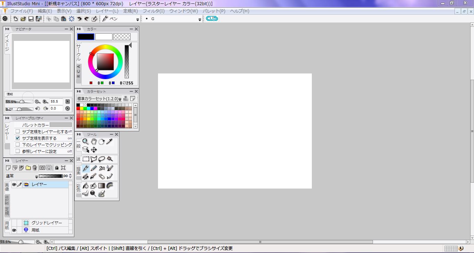Image resolution: width=474 pixels, height=253 pixels.
Task: Uncheck サブ定規を表示する checkbox
Action: pos(18,138)
